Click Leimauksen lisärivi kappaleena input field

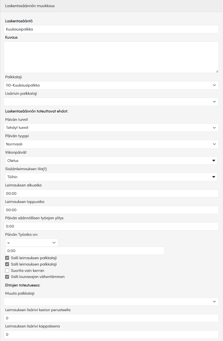coord(111,334)
